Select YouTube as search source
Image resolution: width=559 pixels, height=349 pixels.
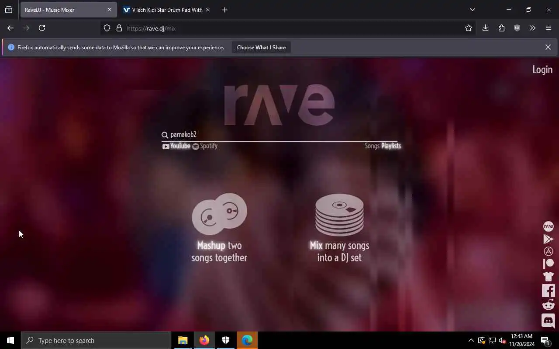pos(176,146)
